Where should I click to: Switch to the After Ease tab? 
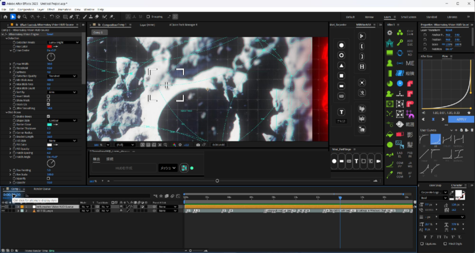pos(426,56)
